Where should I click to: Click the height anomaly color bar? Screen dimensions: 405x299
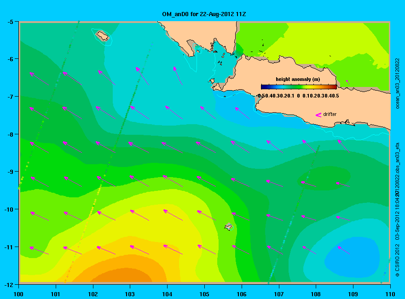pos(299,87)
